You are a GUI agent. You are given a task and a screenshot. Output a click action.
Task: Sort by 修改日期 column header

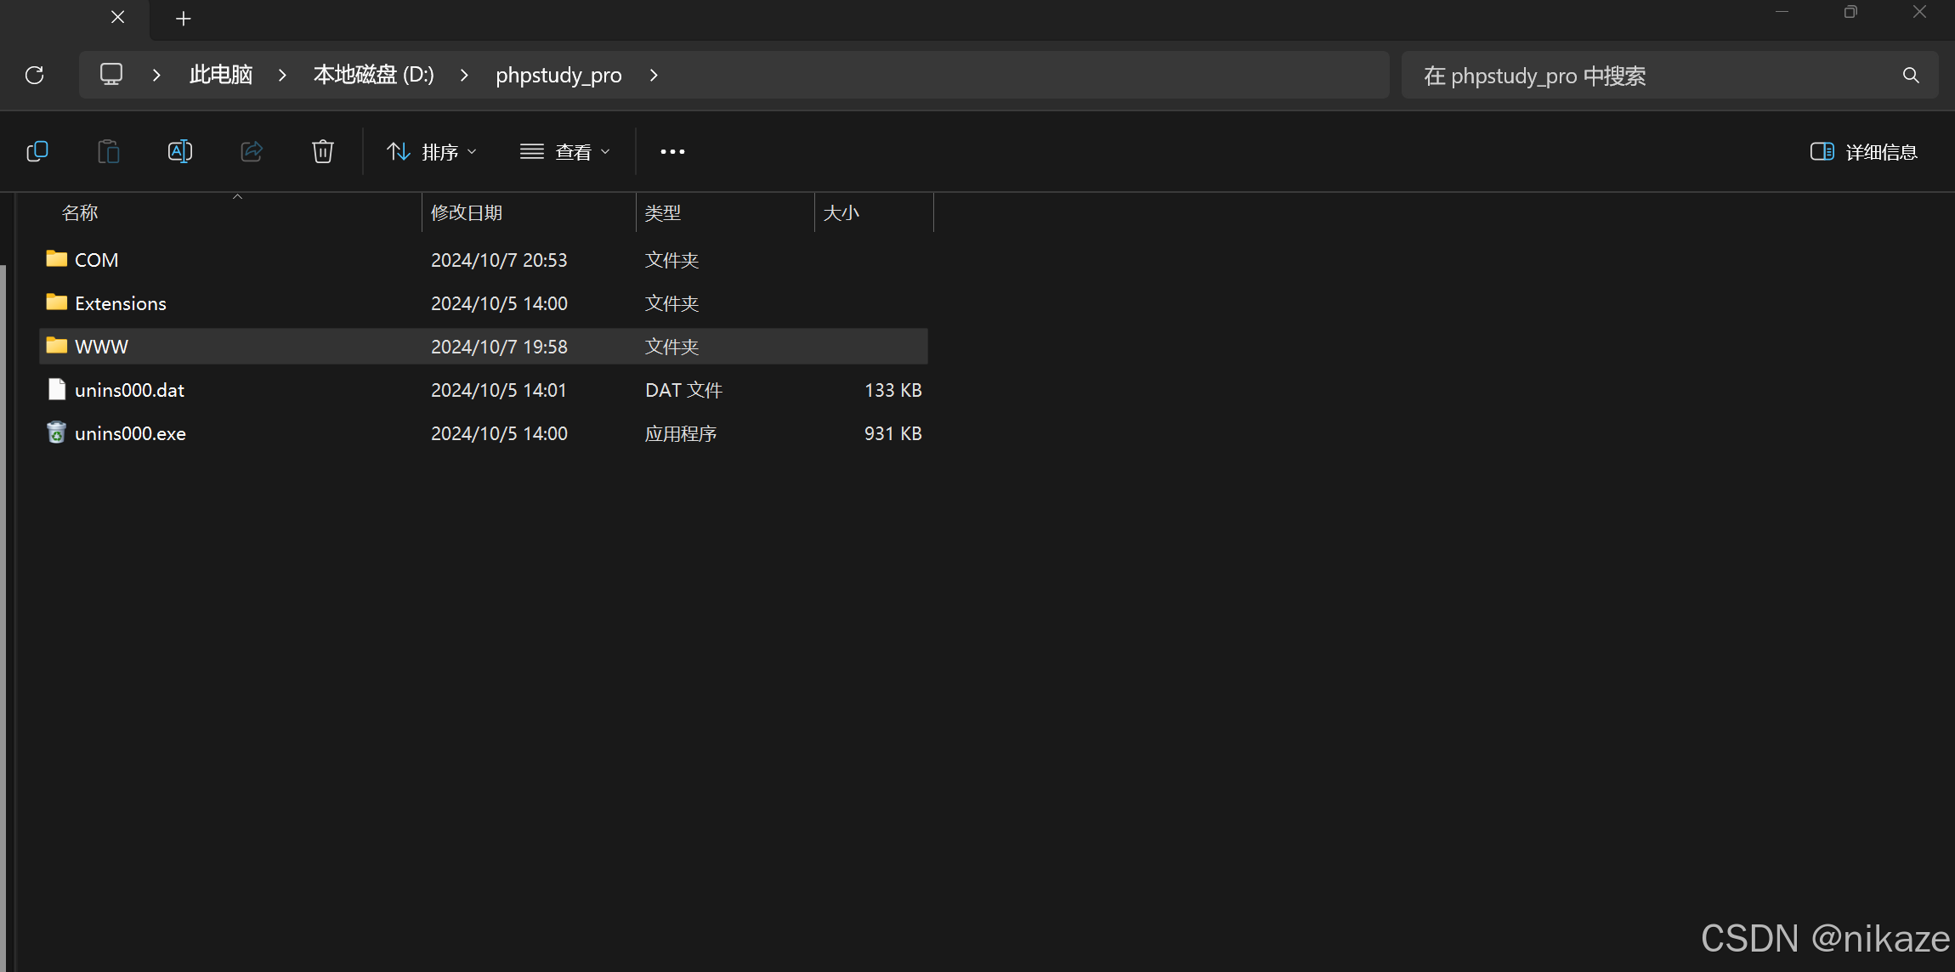467,212
